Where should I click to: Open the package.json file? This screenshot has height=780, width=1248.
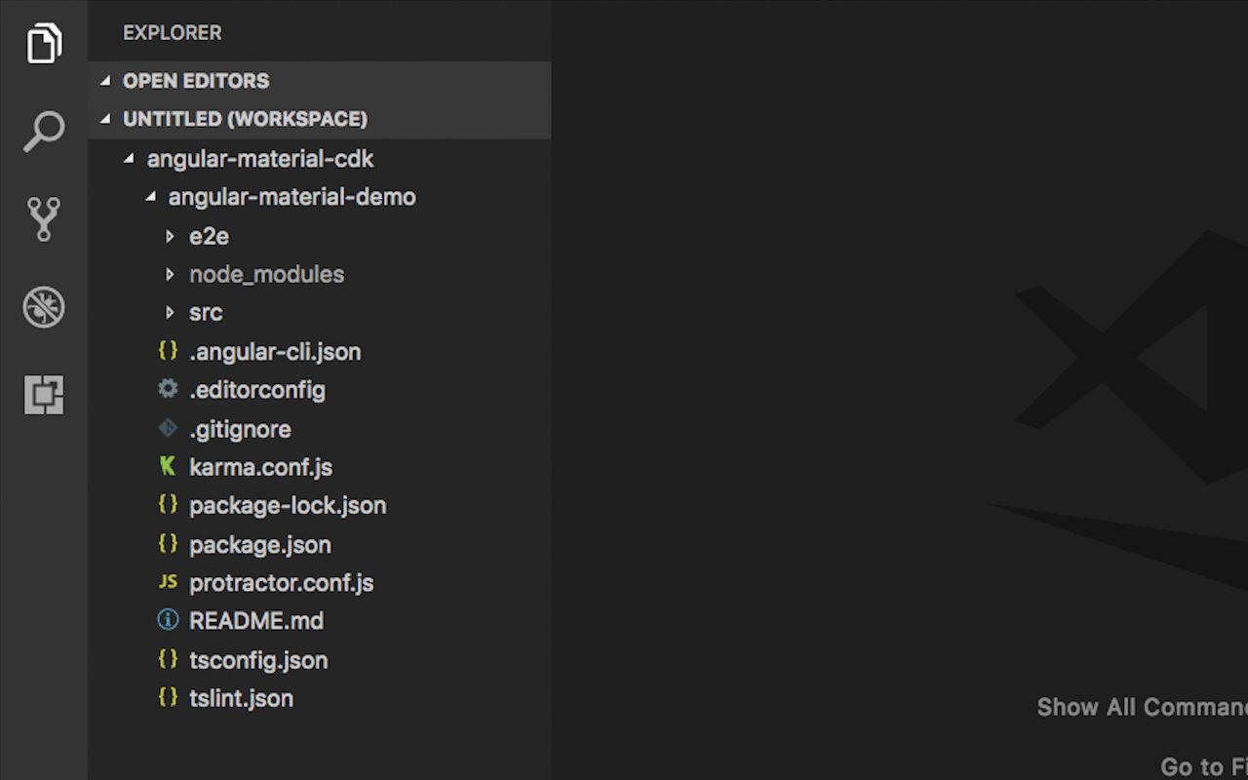(260, 544)
